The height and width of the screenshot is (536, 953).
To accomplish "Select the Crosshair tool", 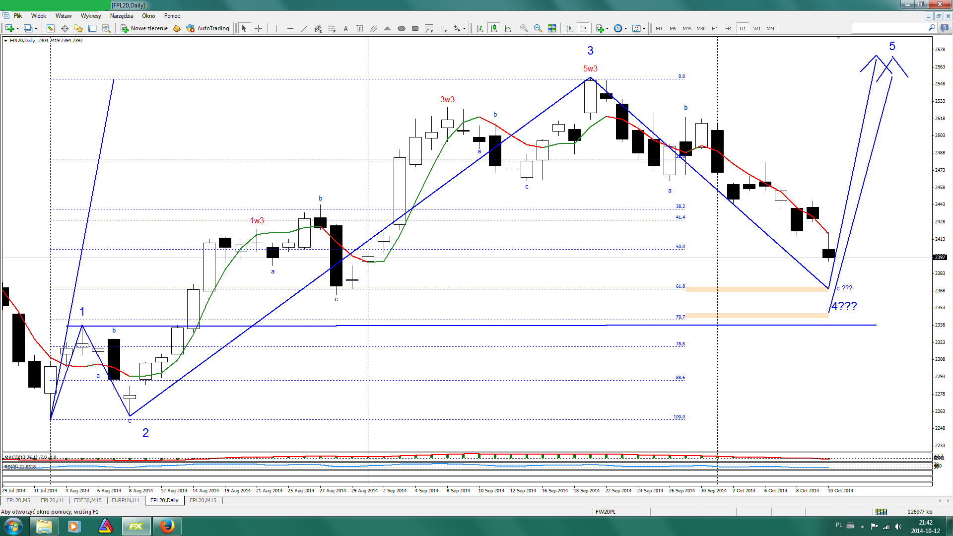I will point(258,28).
